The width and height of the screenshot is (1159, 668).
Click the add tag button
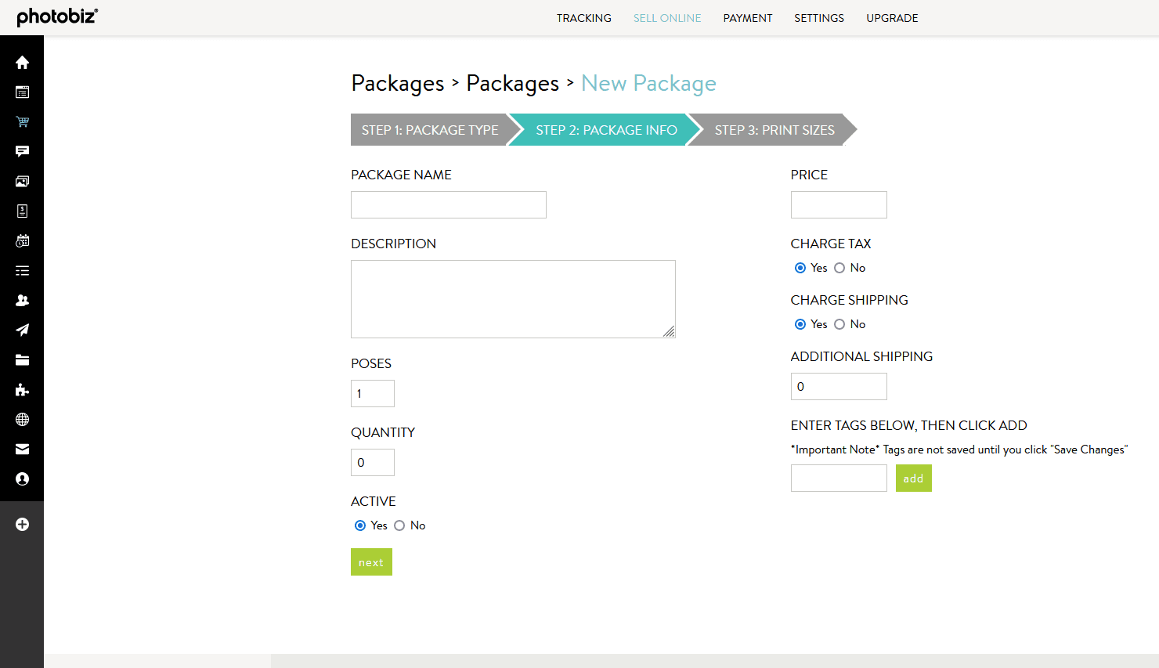(913, 478)
